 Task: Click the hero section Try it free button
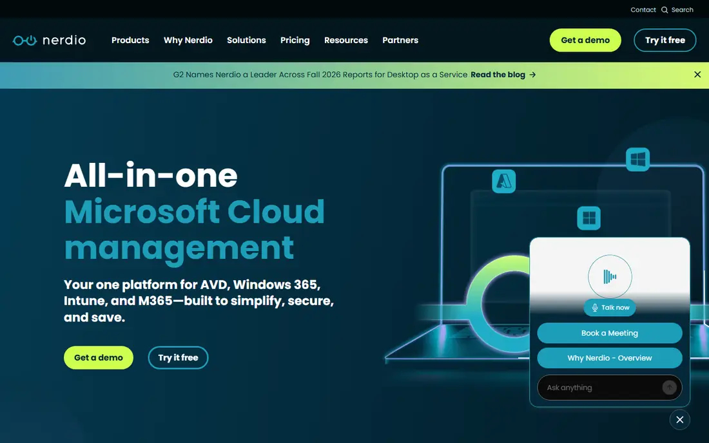178,357
